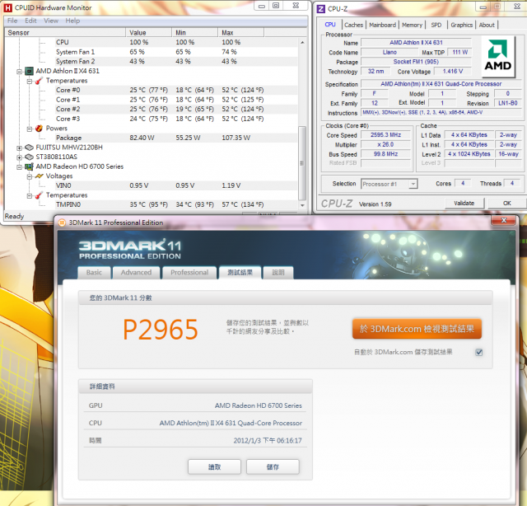Image resolution: width=527 pixels, height=506 pixels.
Task: Minimize the CPUID Hardware Monitor window
Action: pos(262,6)
